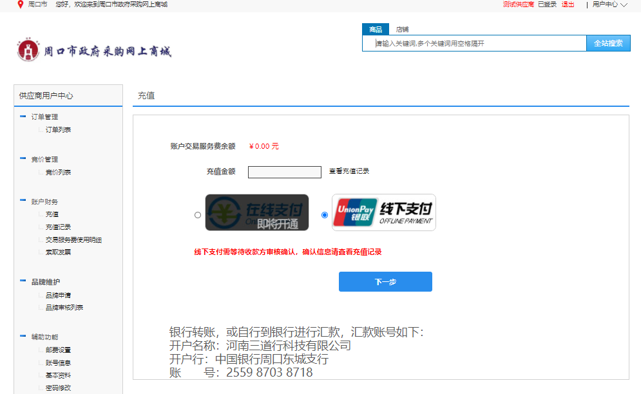Click the 用户中心 header link
This screenshot has width=641, height=394.
click(605, 5)
